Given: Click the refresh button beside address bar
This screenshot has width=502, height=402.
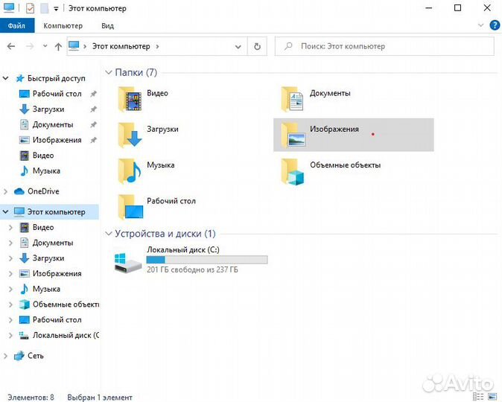Looking at the screenshot, I should (x=257, y=46).
